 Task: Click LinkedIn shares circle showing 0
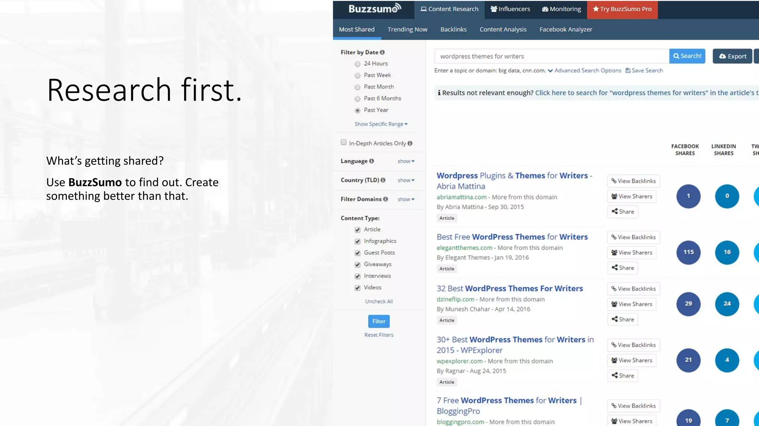pos(727,196)
